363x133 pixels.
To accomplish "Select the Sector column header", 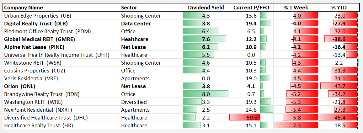I will [x=129, y=8].
